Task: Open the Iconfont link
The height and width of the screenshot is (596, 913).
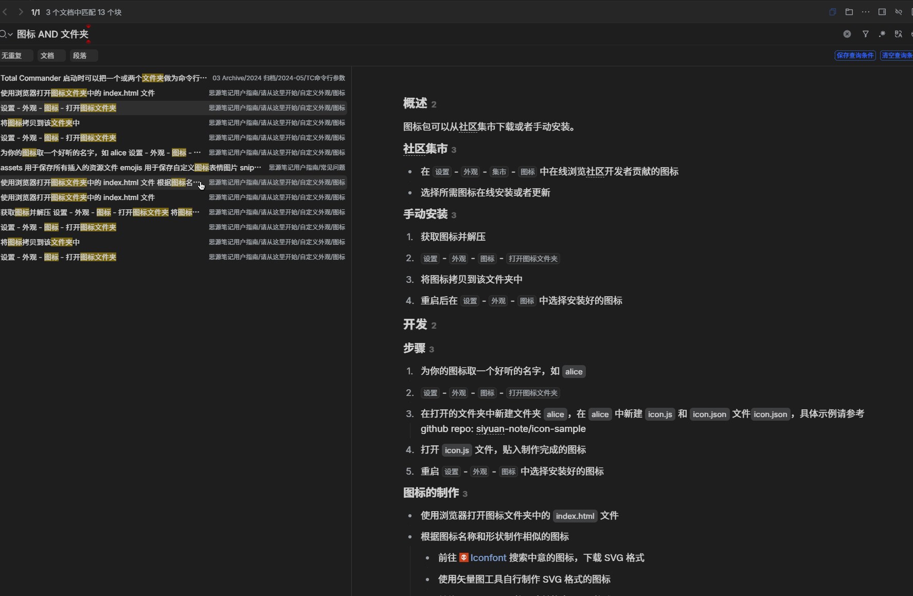Action: (488, 558)
